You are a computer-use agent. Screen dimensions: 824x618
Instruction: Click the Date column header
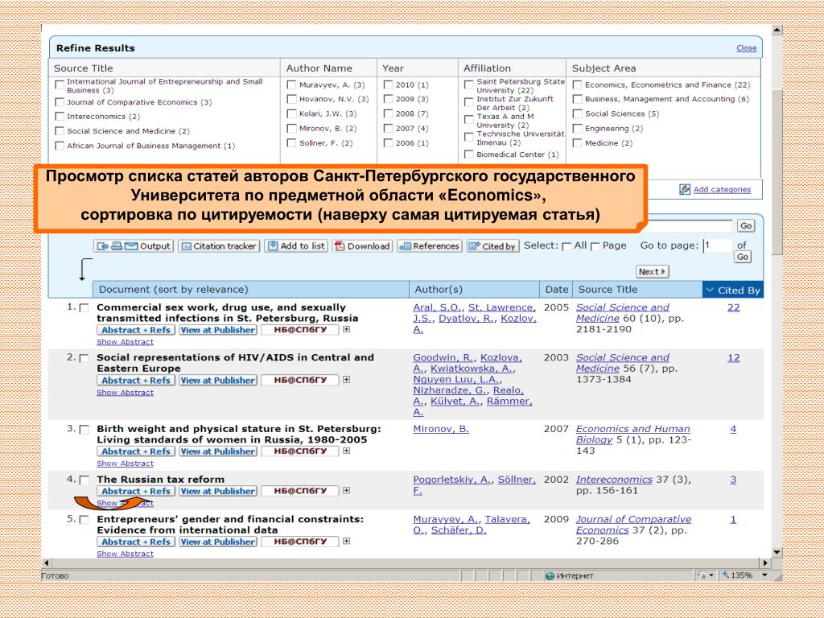557,290
